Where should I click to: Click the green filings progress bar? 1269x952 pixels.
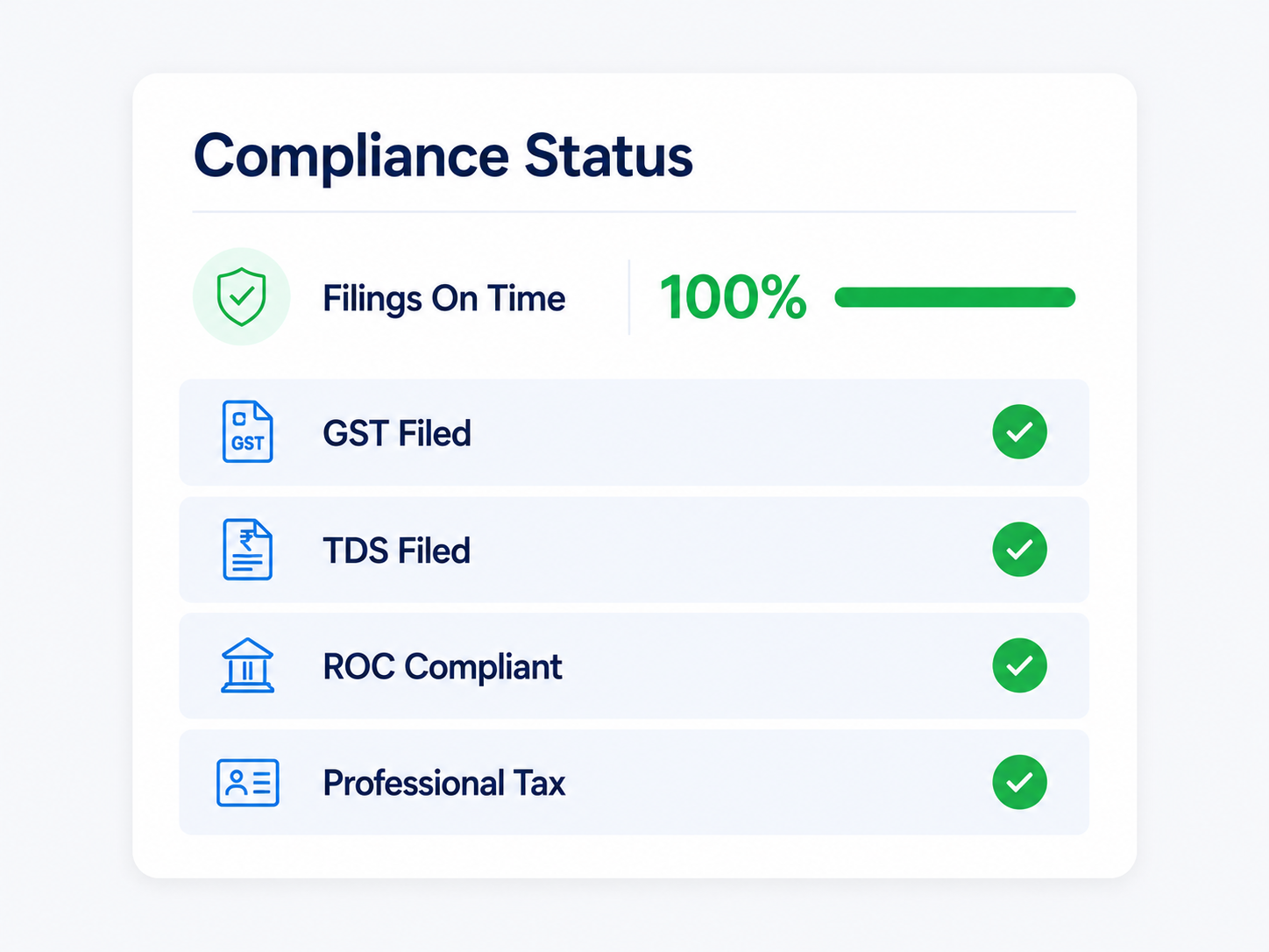pyautogui.click(x=955, y=297)
